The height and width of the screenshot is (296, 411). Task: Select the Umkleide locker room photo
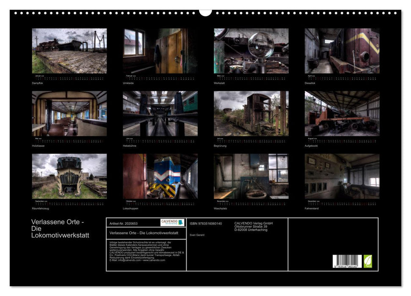click(x=160, y=51)
